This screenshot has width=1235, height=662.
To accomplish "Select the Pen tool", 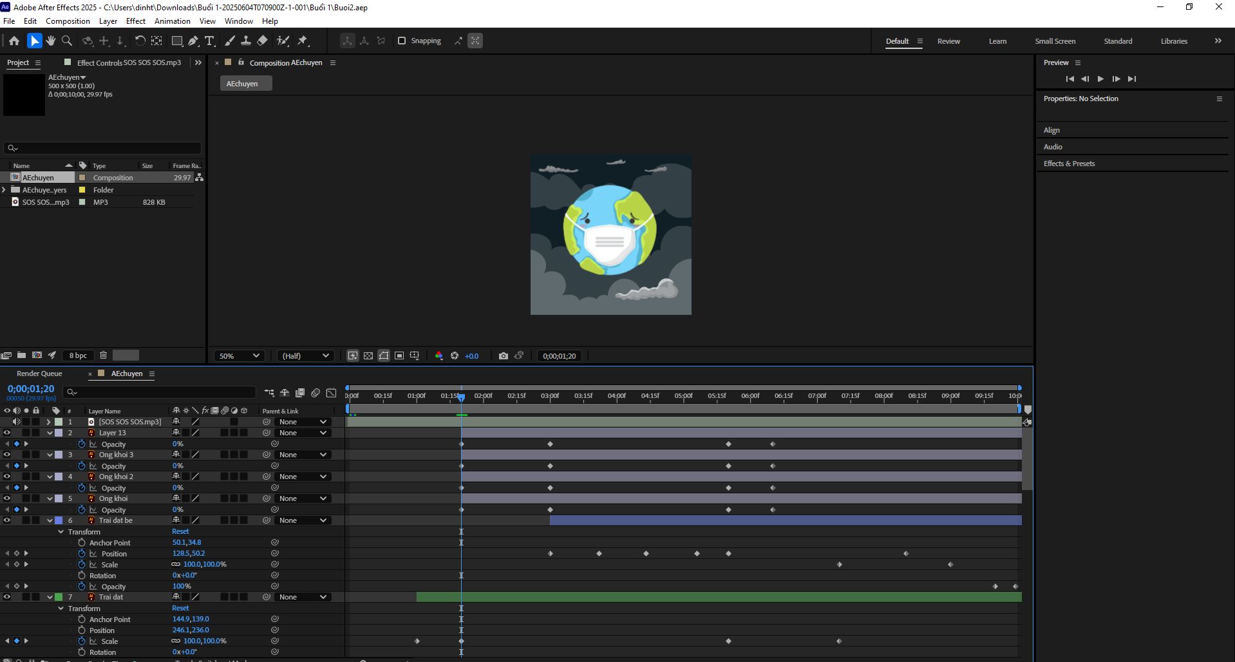I will tap(193, 41).
